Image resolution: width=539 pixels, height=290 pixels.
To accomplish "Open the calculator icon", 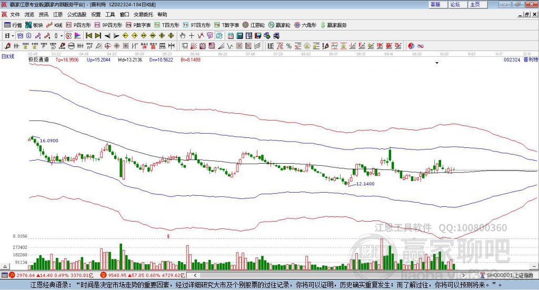I will point(239,36).
